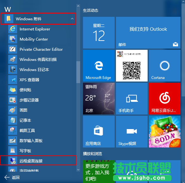This screenshot has height=183, width=185.
Task: Click the Windows 附件 folder icon
Action: pyautogui.click(x=9, y=19)
